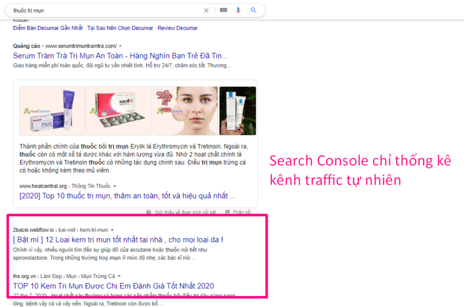Click the feedback icon labeled Phản hồi
This screenshot has height=307, width=464.
(x=229, y=212)
